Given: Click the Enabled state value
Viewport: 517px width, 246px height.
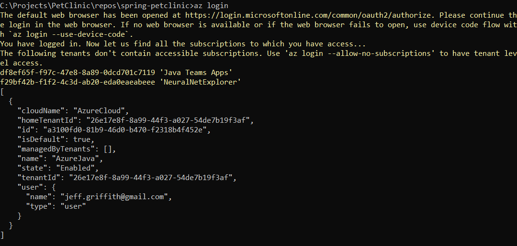Looking at the screenshot, I should click(75, 168).
